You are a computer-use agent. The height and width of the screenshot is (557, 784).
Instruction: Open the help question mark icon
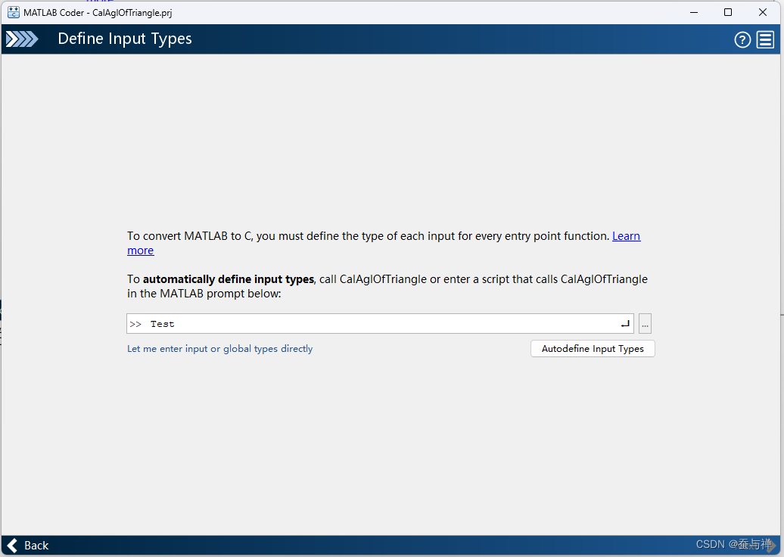[742, 39]
